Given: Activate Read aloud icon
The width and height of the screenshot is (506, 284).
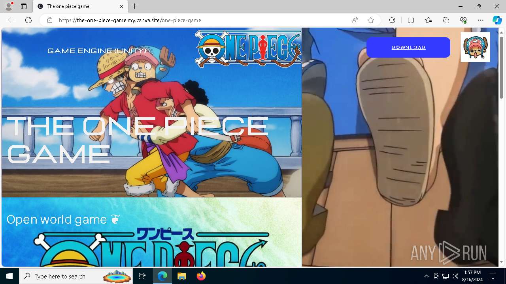Looking at the screenshot, I should tap(355, 20).
